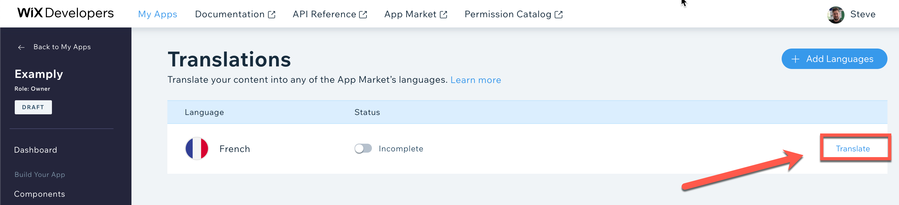The image size is (899, 205).
Task: Toggle the French translation status switch
Action: [363, 148]
